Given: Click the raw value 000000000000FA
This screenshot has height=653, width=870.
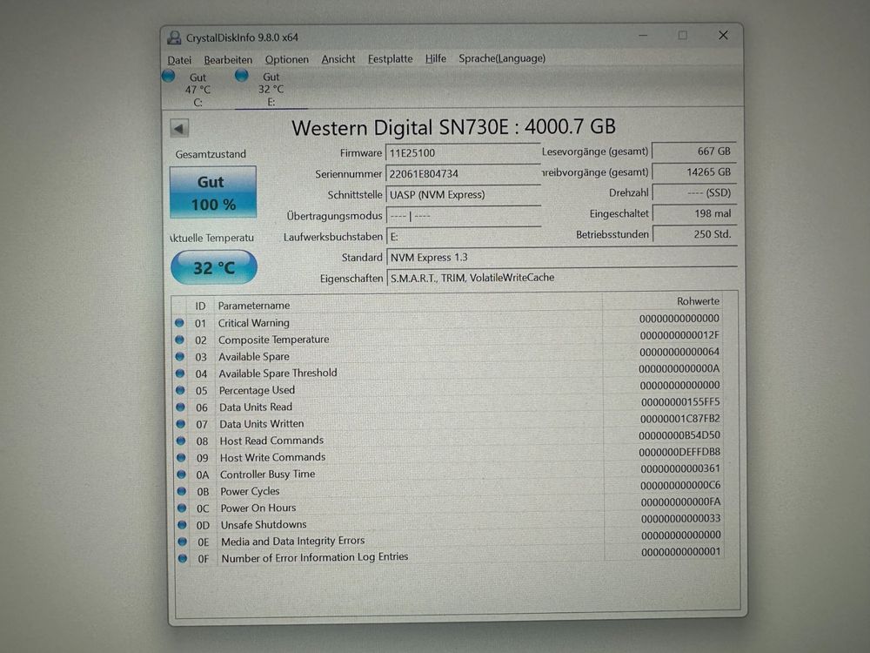Looking at the screenshot, I should 680,502.
